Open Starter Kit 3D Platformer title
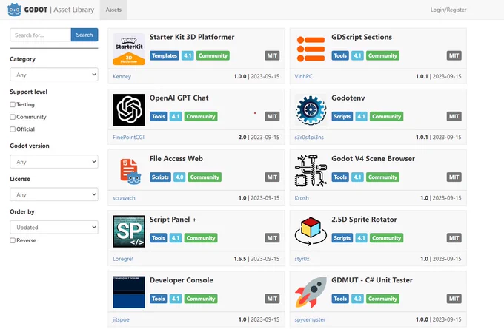The image size is (504, 329). pos(192,37)
